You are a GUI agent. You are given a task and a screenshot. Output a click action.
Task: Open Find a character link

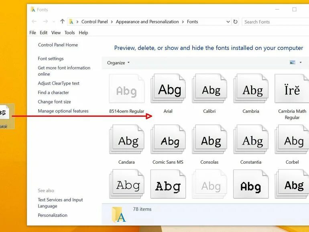pos(53,93)
